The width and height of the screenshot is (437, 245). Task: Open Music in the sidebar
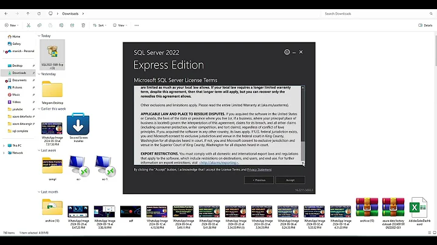(x=16, y=95)
